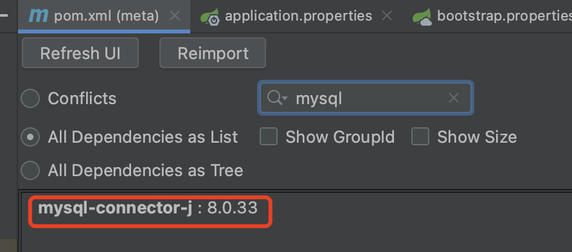Select the Conflicts radio button
Image resolution: width=572 pixels, height=252 pixels.
click(x=30, y=98)
